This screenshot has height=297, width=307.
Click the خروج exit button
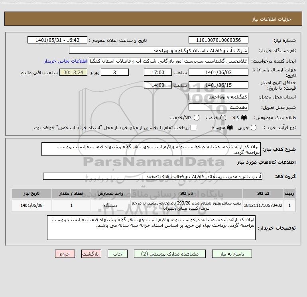tap(65, 254)
